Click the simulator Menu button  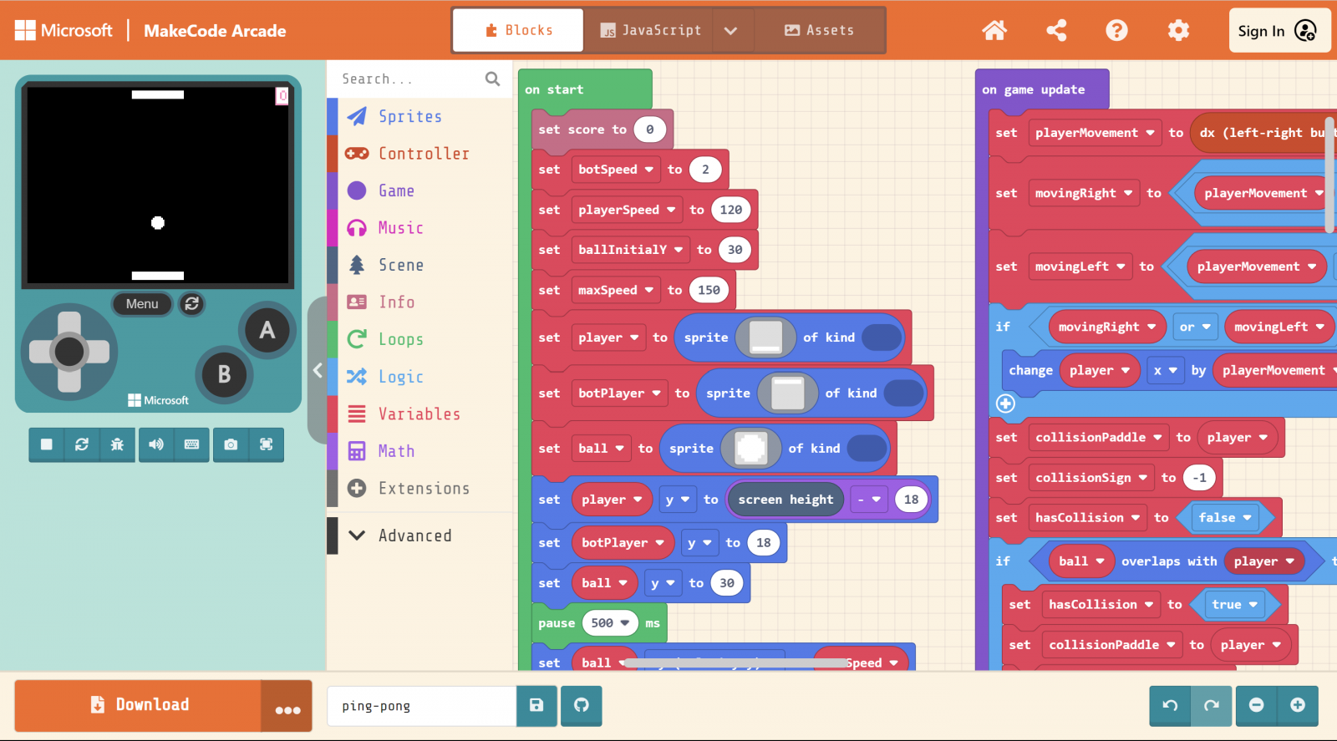coord(142,304)
